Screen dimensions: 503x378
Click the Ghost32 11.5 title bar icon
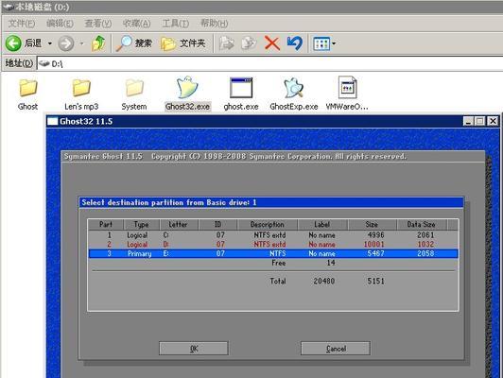point(52,121)
